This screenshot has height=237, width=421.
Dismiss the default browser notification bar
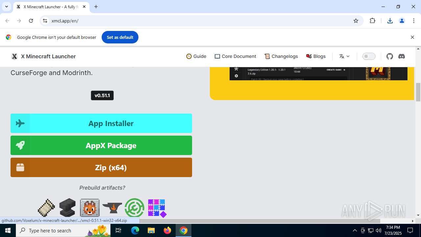coord(412,37)
